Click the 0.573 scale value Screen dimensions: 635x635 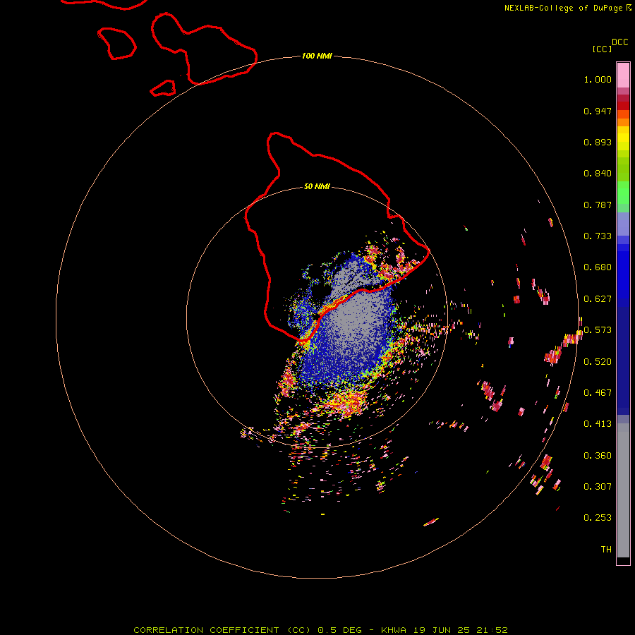pos(598,330)
